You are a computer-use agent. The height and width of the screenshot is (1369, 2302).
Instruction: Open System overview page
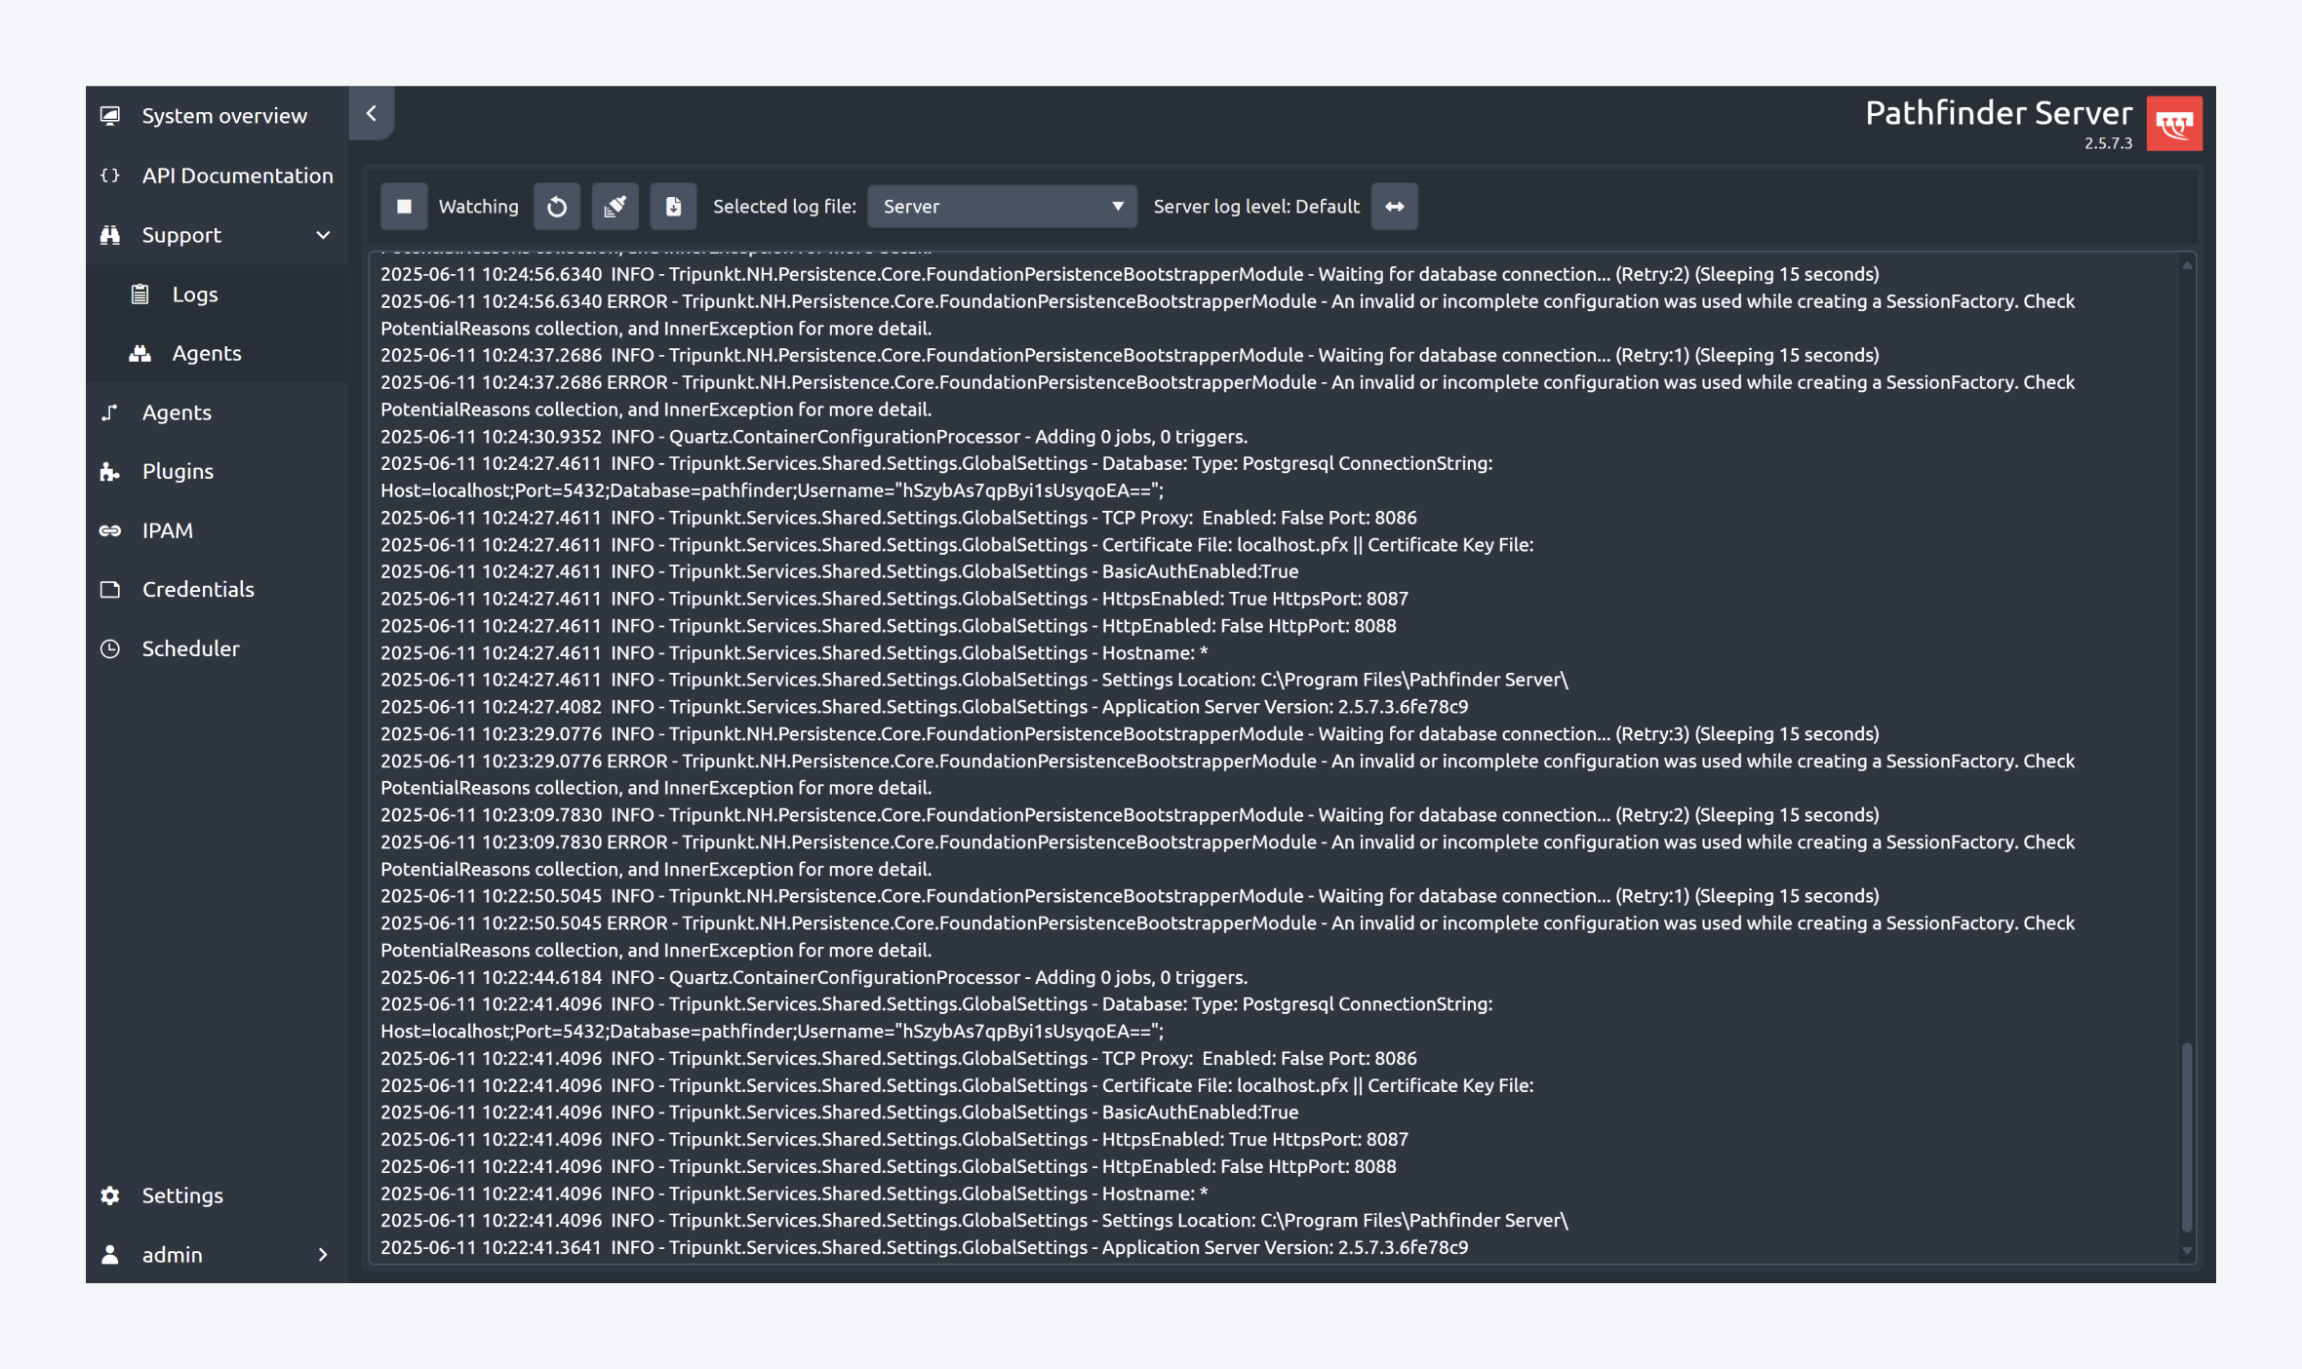(224, 115)
